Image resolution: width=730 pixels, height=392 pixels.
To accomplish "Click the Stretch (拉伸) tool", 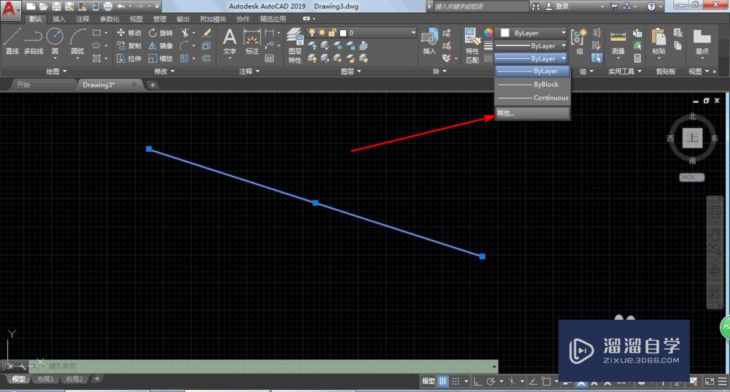I will click(x=129, y=58).
